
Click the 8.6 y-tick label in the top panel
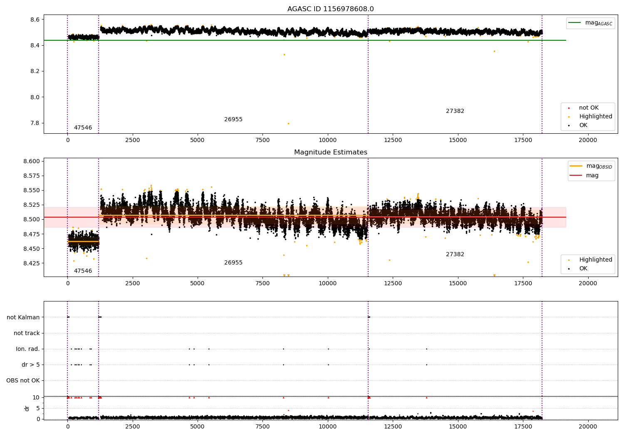[x=35, y=20]
